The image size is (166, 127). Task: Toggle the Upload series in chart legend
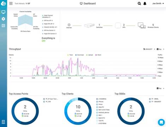coord(90,55)
